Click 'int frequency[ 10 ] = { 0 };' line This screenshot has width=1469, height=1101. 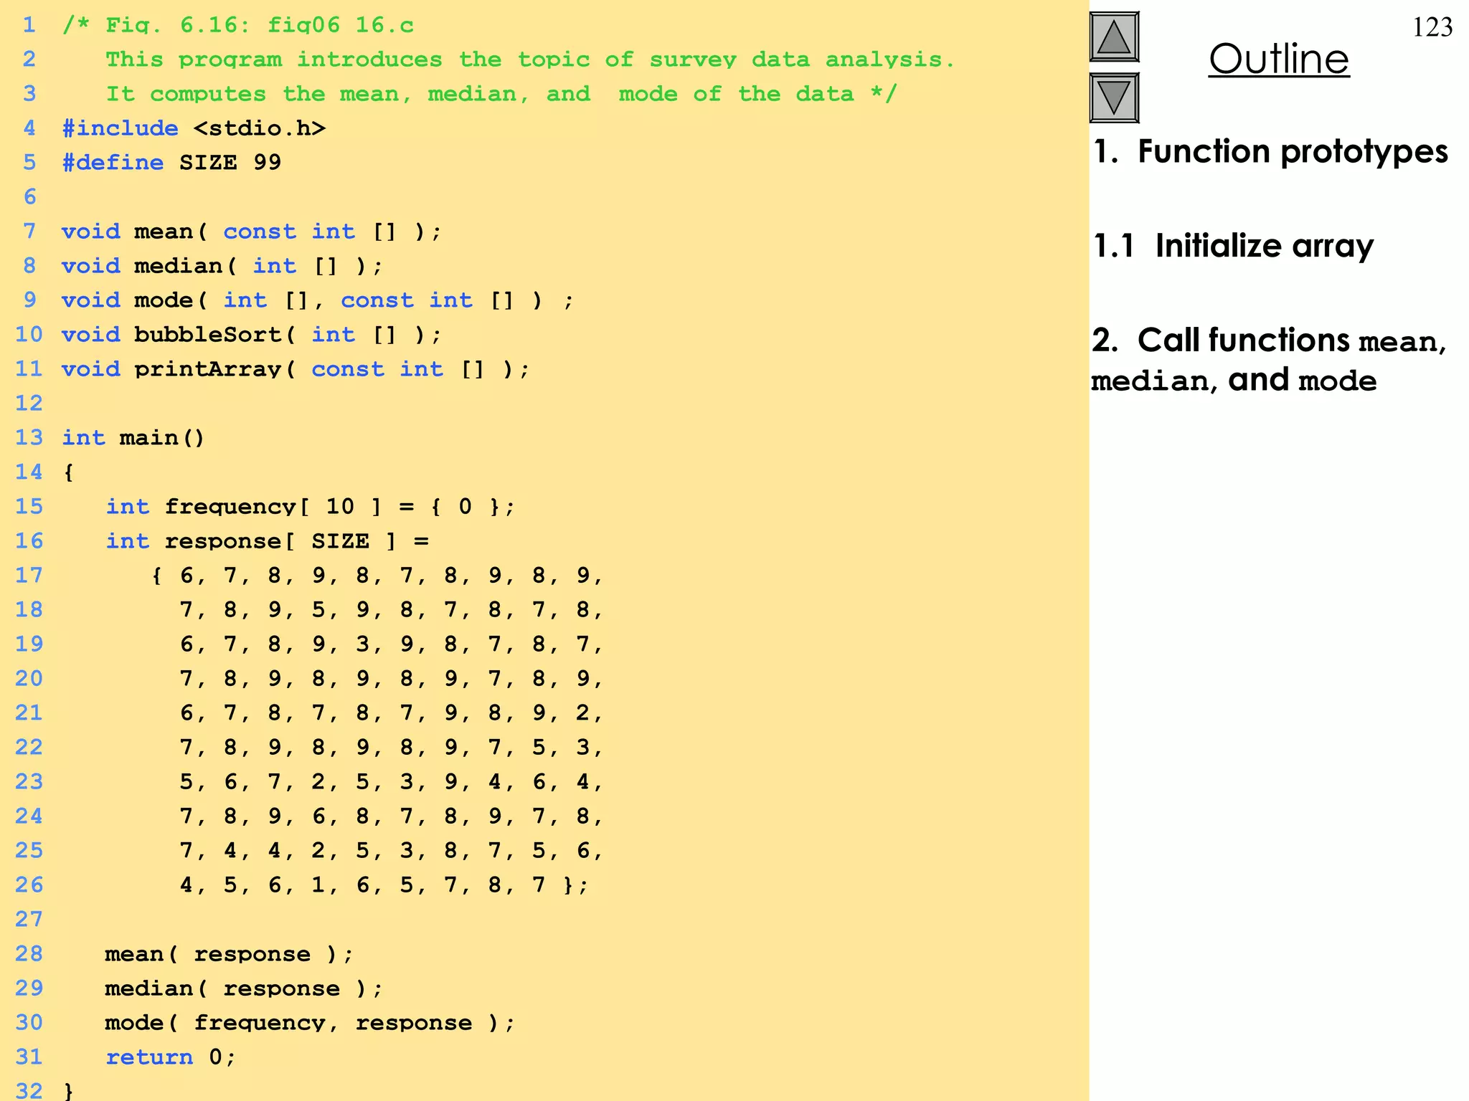(x=311, y=507)
